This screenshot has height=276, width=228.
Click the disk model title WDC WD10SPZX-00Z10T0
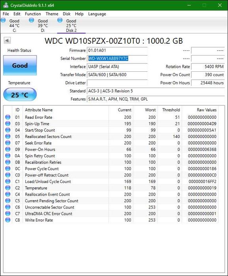[114, 41]
